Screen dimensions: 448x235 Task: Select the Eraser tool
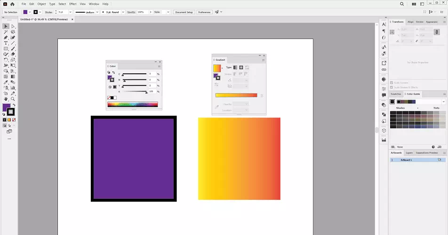[13, 54]
